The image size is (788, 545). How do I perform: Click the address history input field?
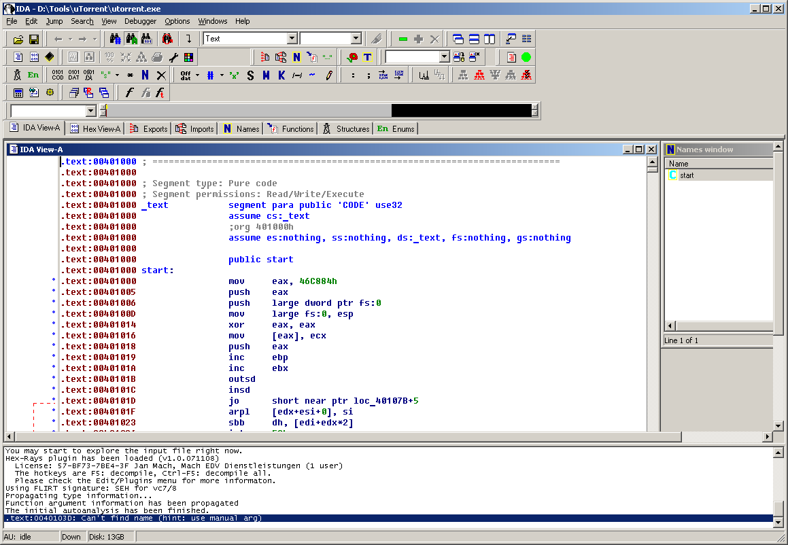[49, 111]
